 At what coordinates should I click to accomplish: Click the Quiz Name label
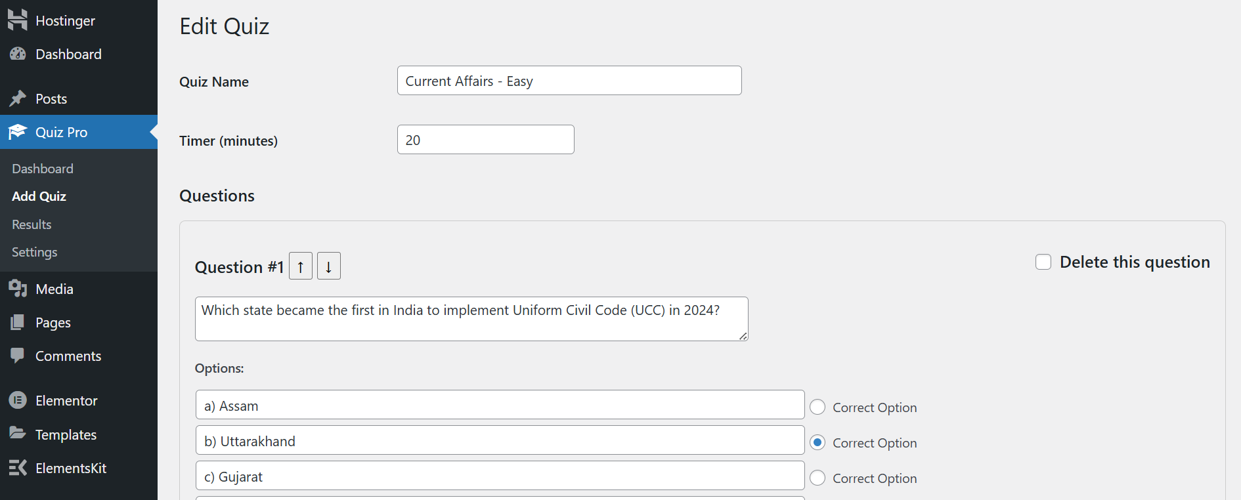214,82
